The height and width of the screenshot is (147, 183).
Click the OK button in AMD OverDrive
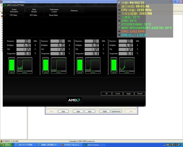106,94
